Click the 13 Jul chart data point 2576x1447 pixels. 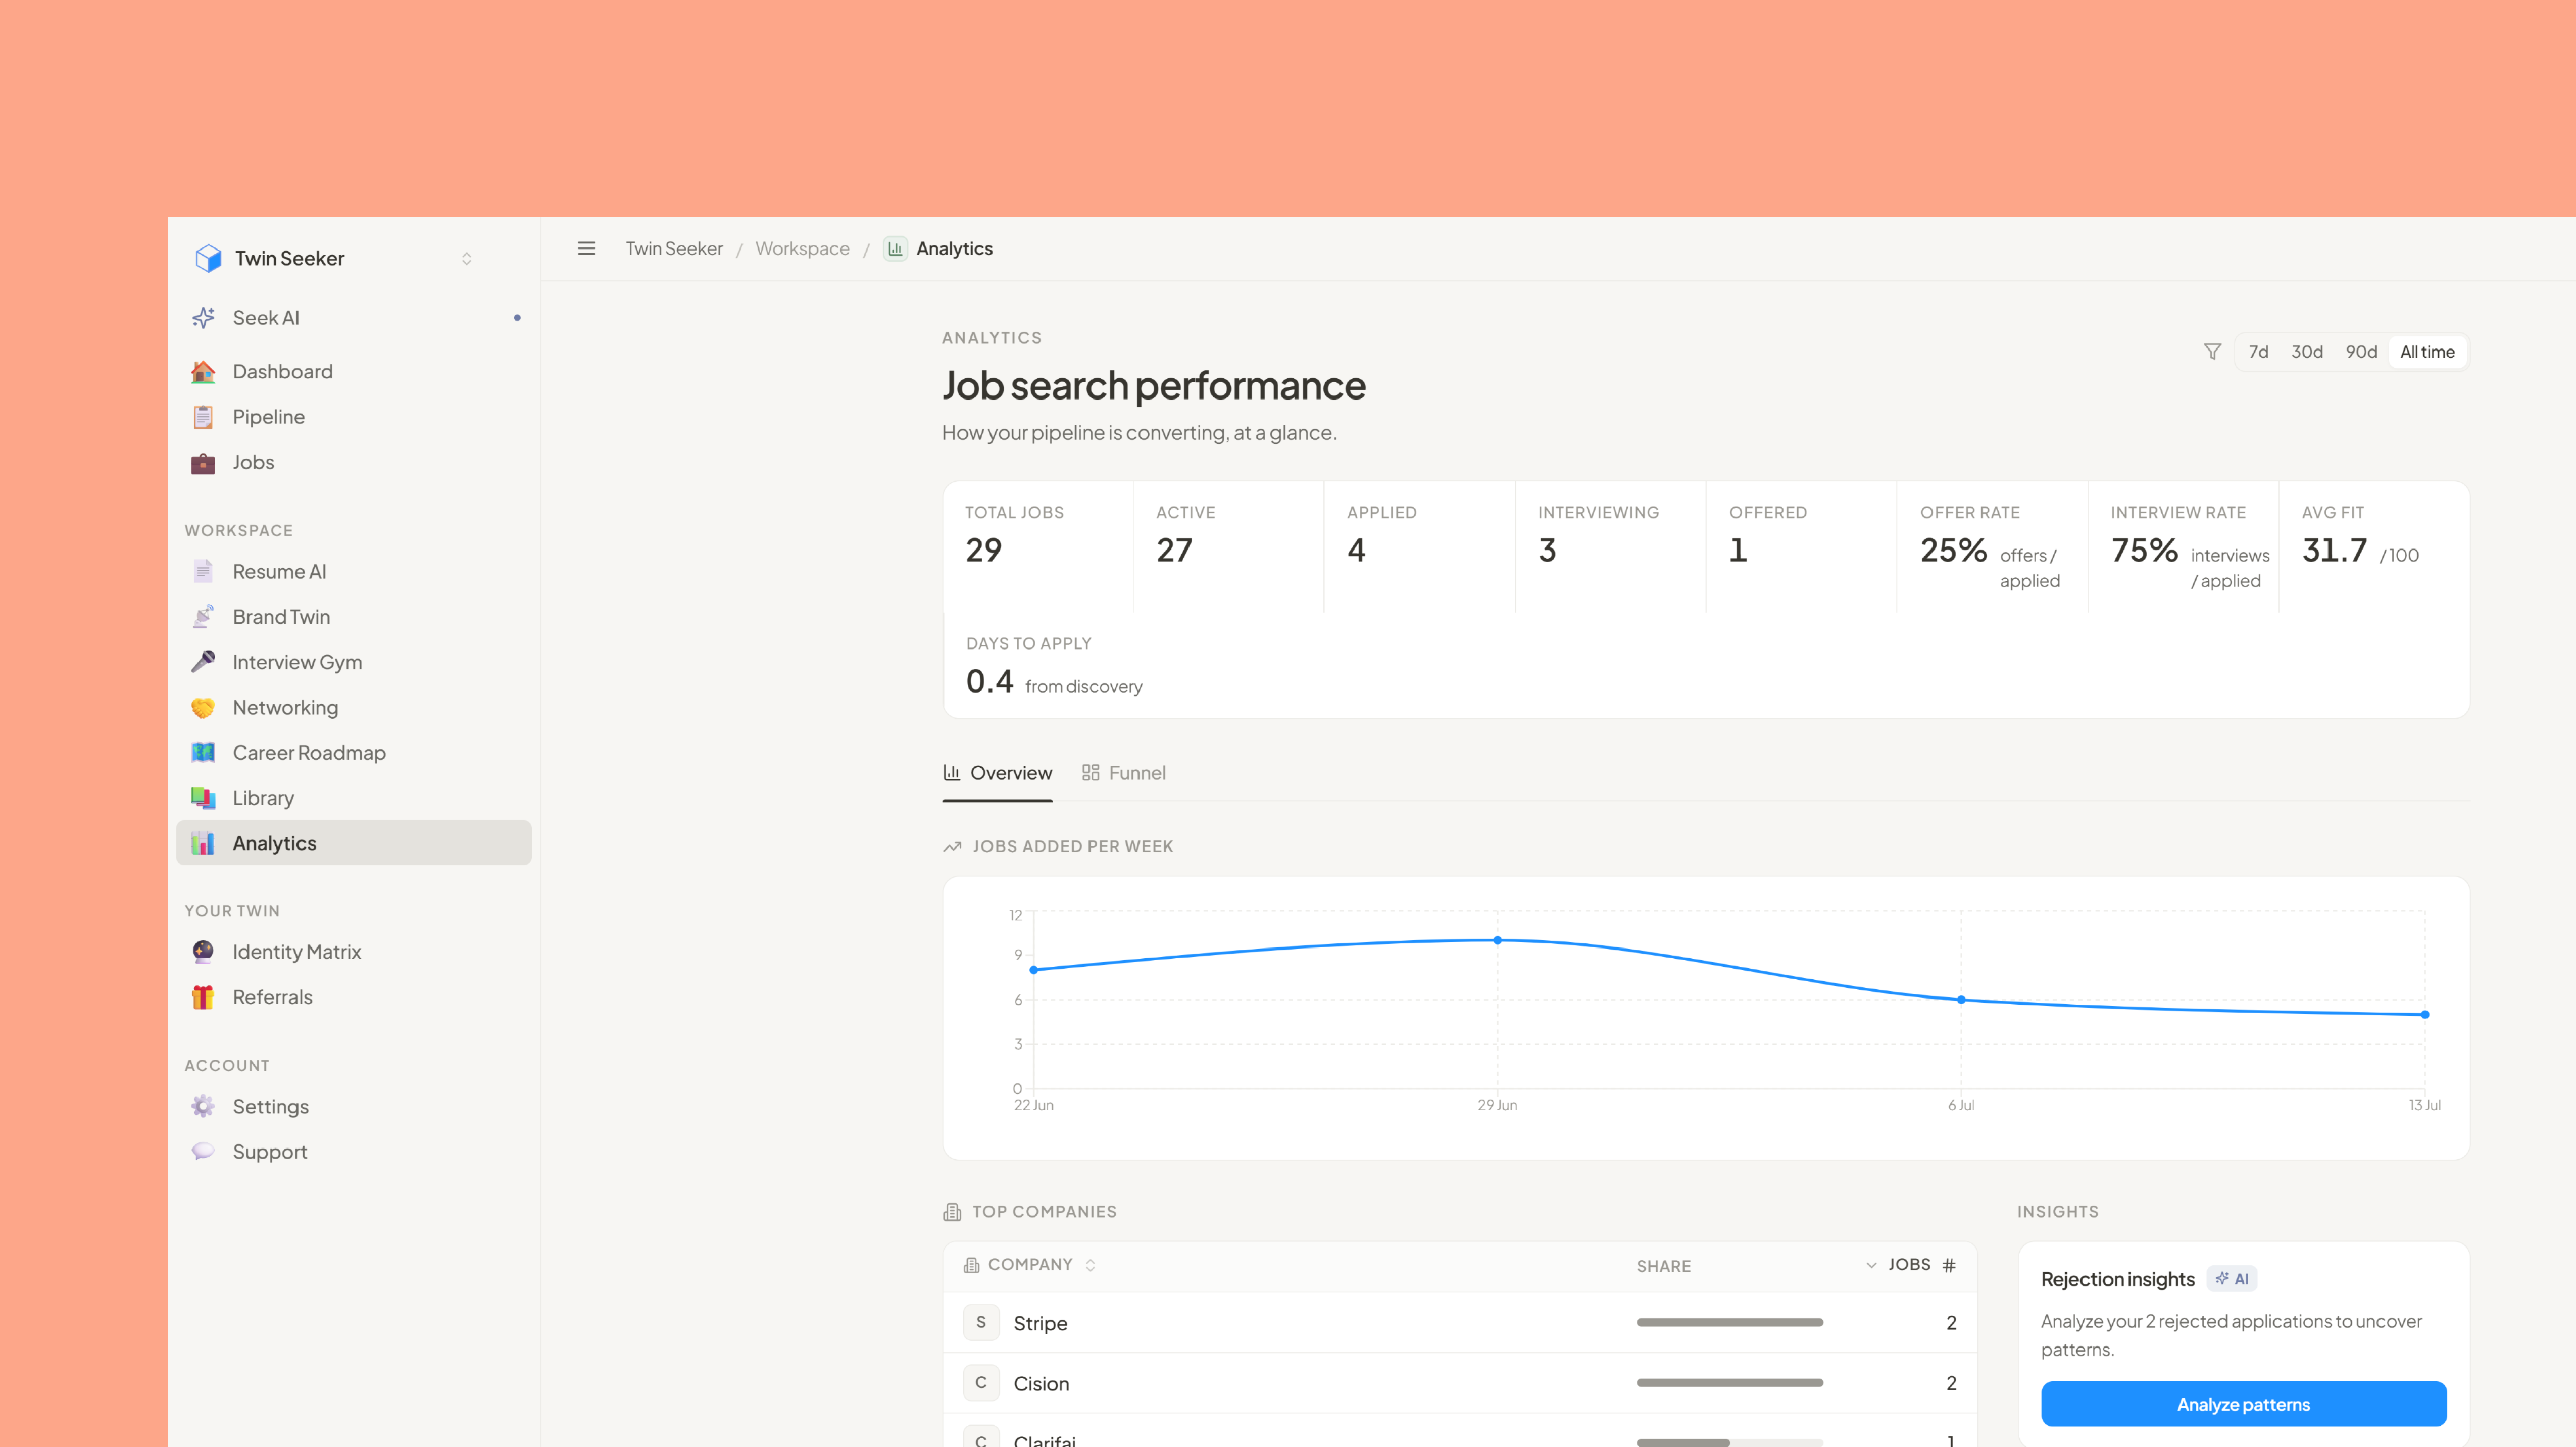point(2425,1014)
